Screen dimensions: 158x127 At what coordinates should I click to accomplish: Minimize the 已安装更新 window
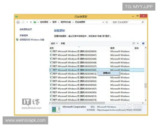(133, 16)
